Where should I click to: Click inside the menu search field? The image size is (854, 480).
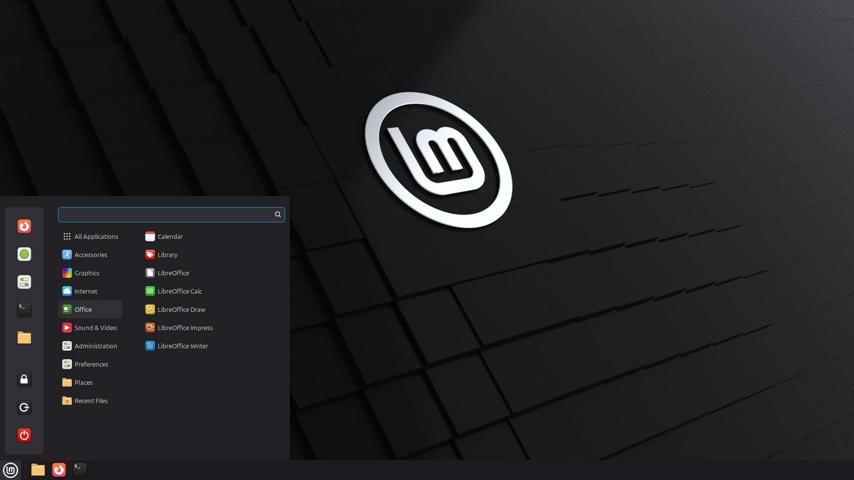(x=167, y=215)
